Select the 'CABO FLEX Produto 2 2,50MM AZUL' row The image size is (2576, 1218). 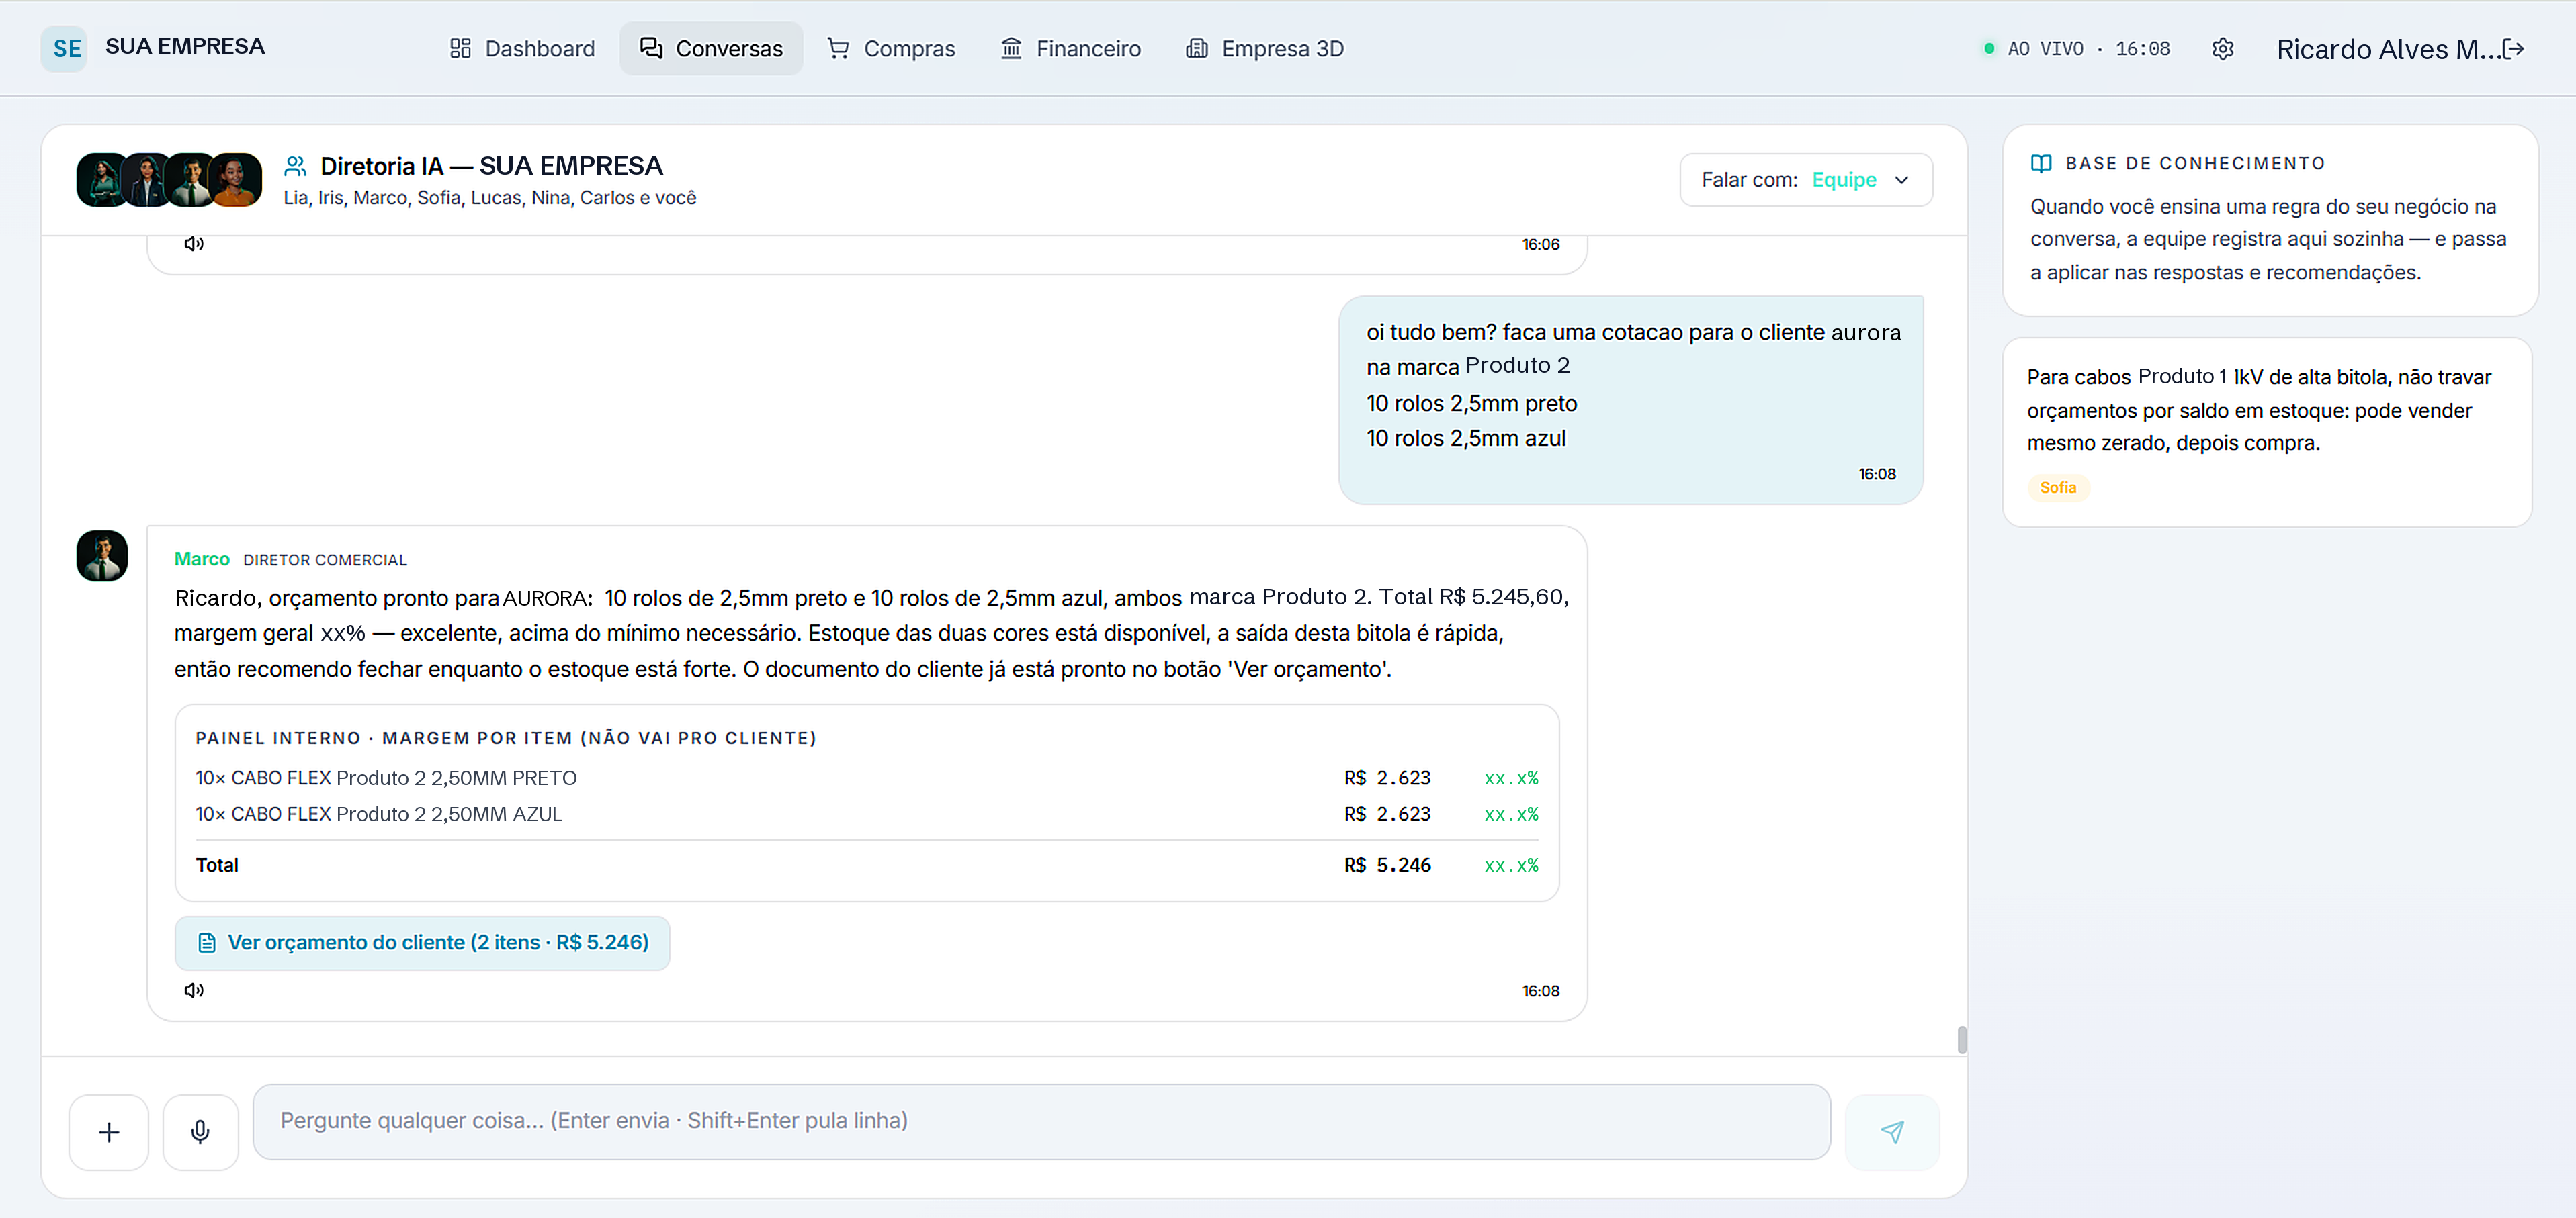[866, 814]
